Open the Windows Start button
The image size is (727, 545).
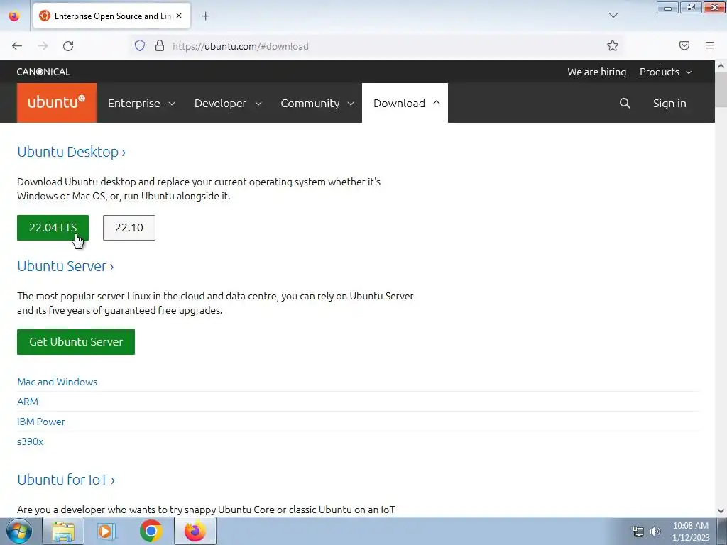(19, 531)
